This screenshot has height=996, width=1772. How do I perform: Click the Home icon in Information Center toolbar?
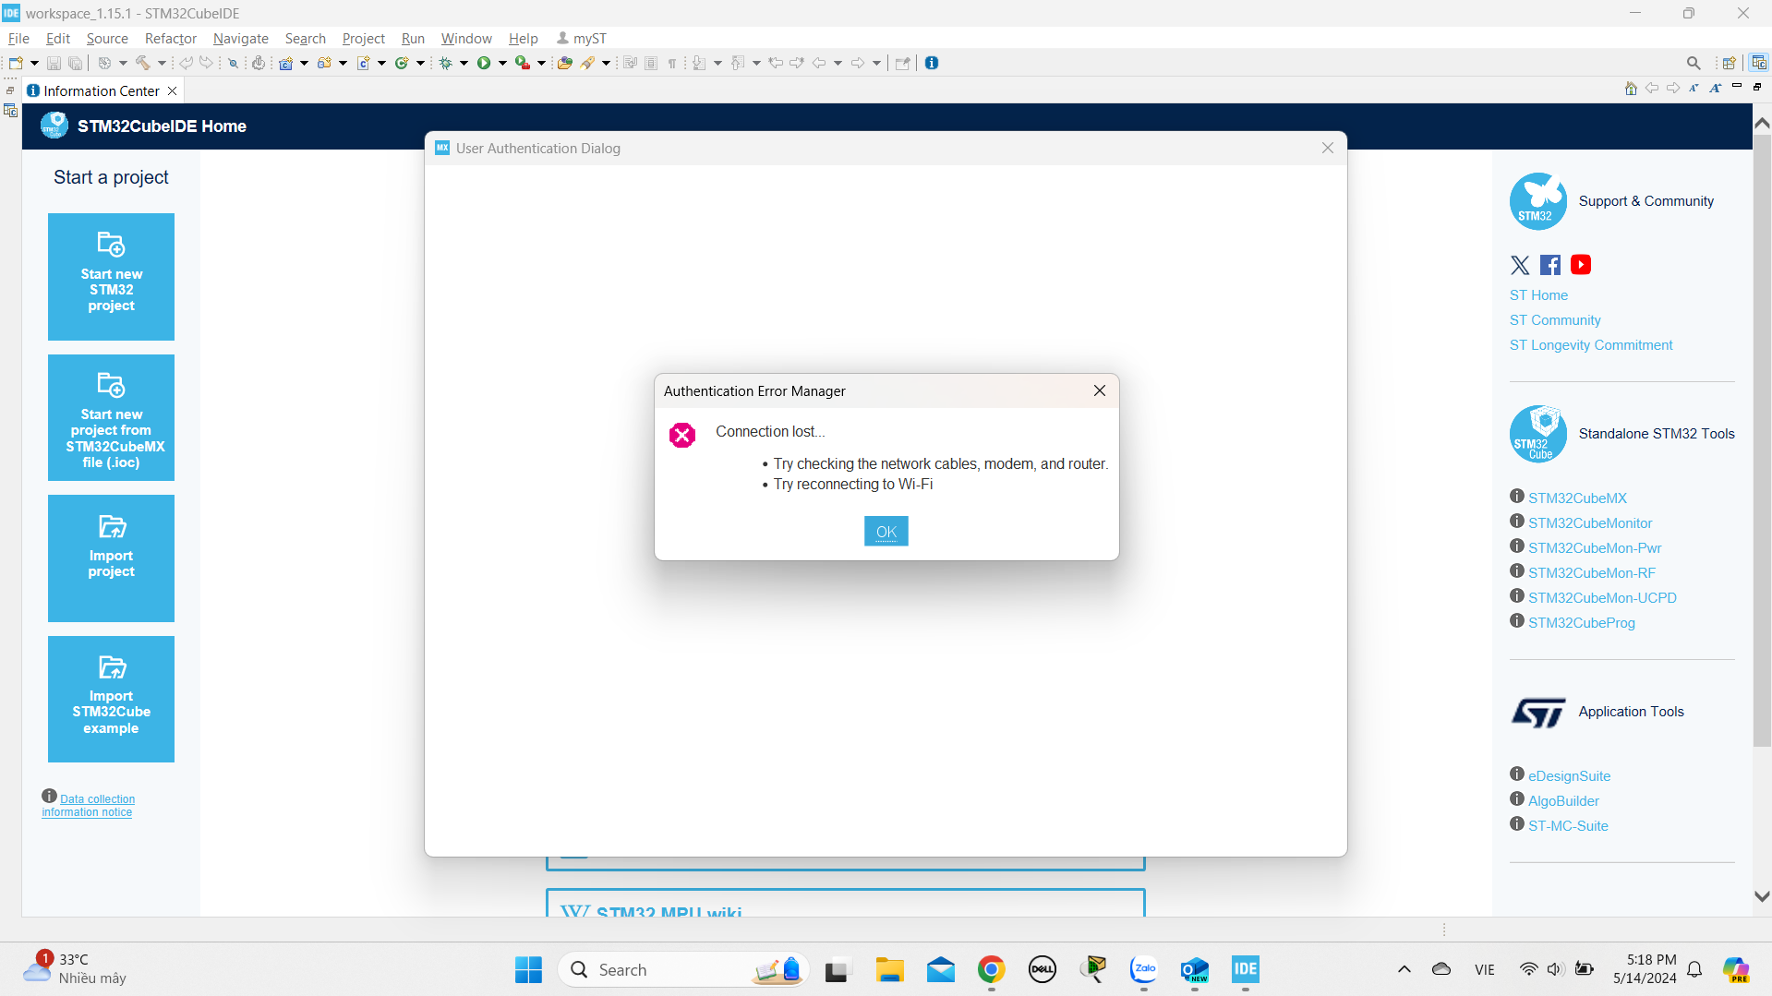point(1631,87)
